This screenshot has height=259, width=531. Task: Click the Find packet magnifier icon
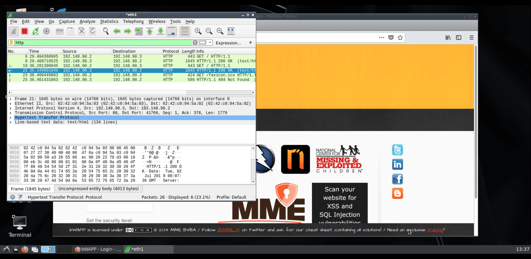coord(106,31)
